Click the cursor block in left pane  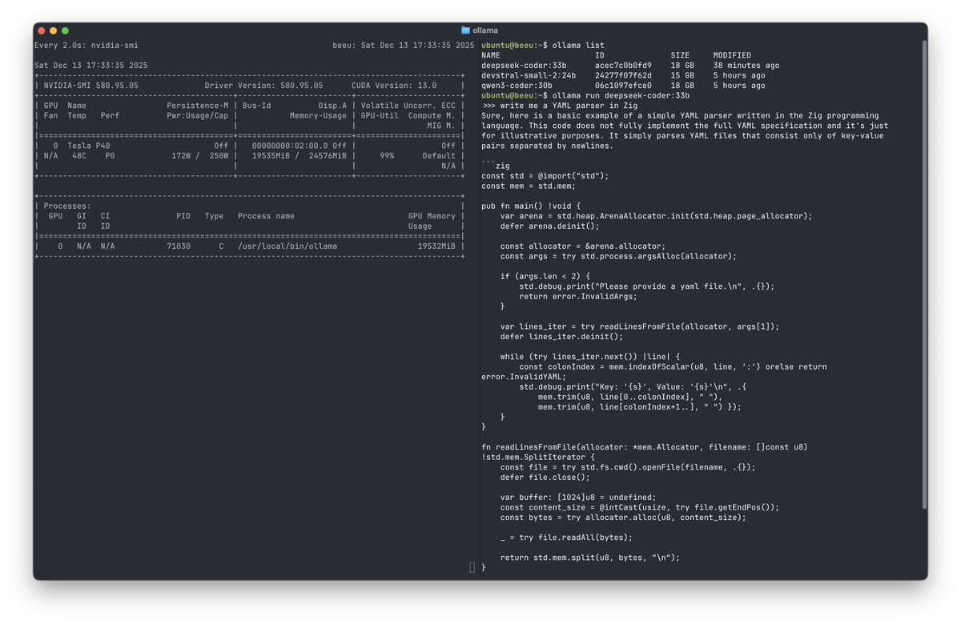pyautogui.click(x=472, y=567)
